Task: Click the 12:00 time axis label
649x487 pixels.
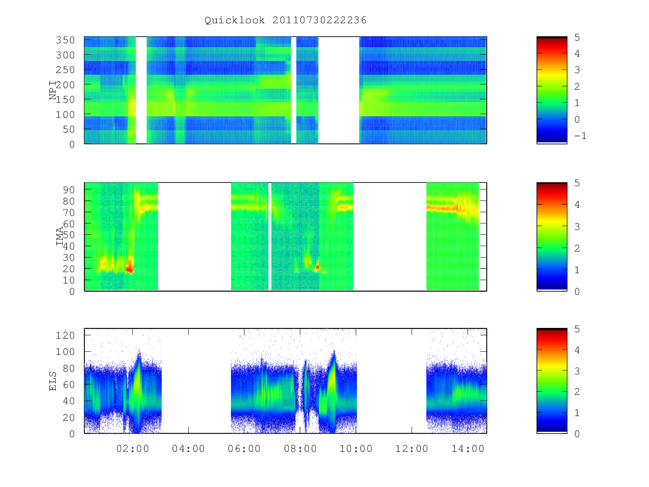Action: 412,449
